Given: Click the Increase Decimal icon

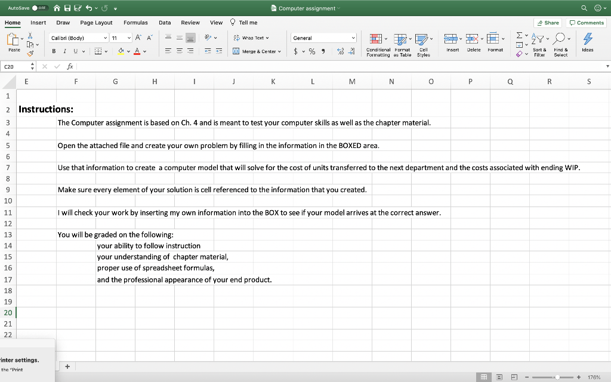Looking at the screenshot, I should click(x=340, y=51).
